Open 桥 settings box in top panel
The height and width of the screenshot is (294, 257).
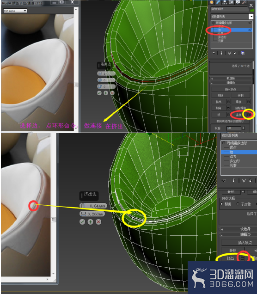point(228,115)
